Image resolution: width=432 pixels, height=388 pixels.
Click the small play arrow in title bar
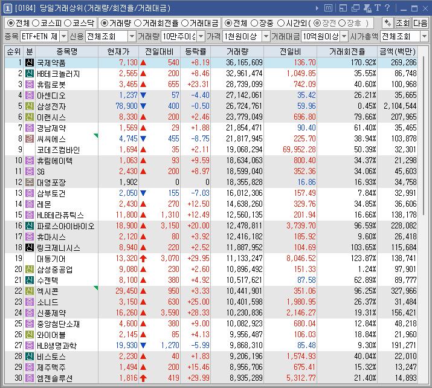click(317, 8)
